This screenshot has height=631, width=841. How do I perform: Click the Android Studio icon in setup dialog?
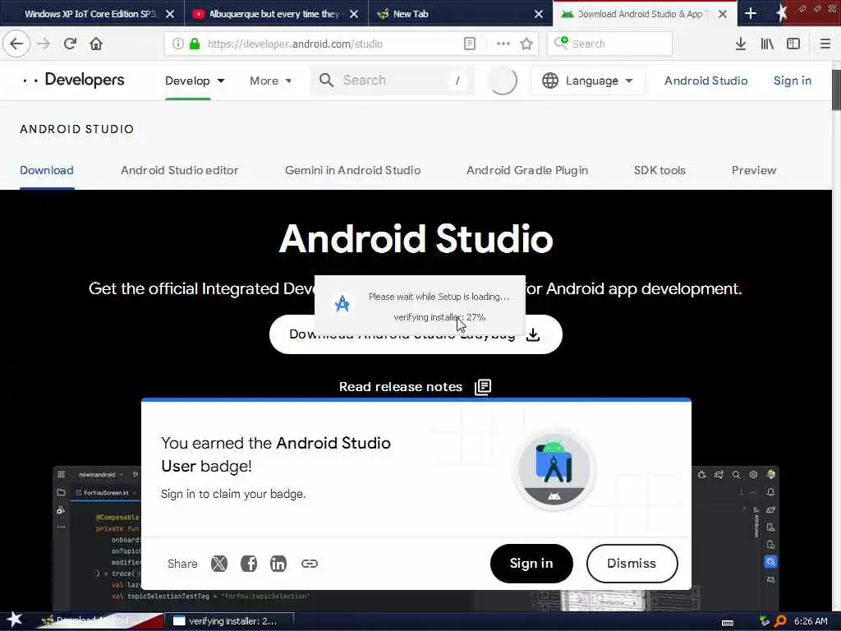point(342,304)
